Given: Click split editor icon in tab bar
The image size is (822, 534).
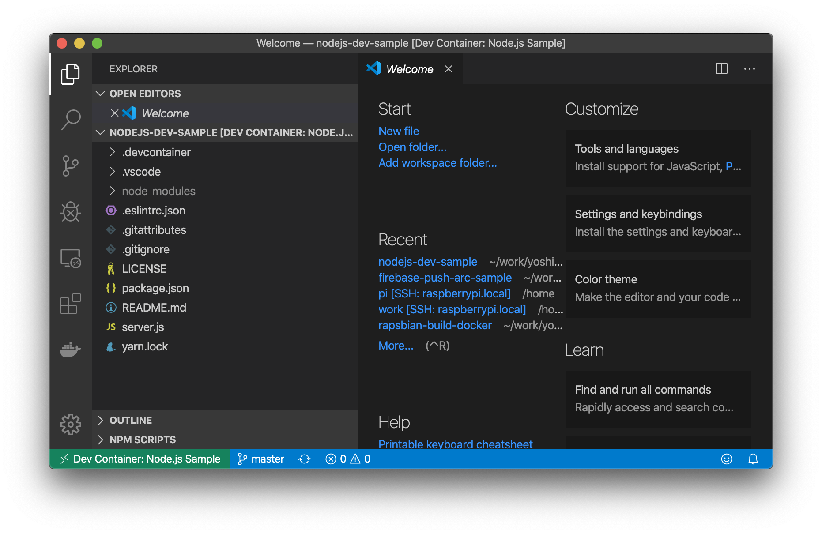Looking at the screenshot, I should (722, 69).
